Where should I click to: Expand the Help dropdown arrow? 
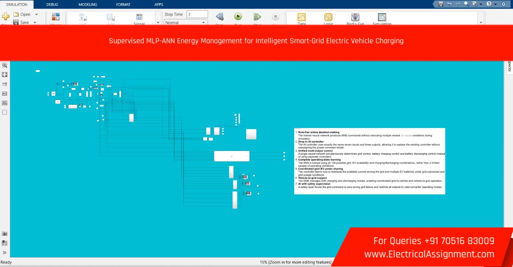click(x=495, y=5)
